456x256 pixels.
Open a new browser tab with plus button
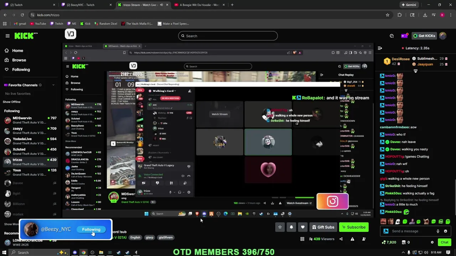pos(232,5)
